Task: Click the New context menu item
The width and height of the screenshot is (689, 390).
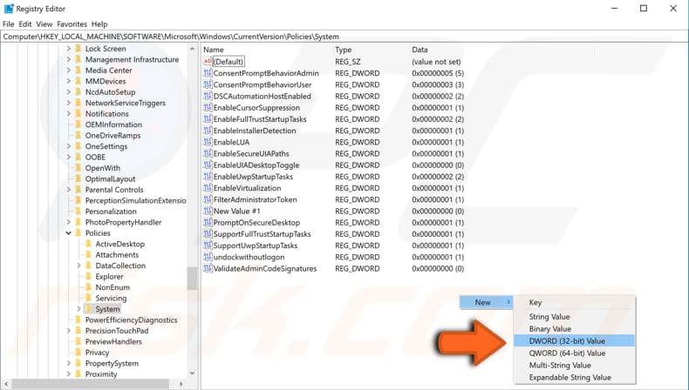Action: pyautogui.click(x=486, y=302)
